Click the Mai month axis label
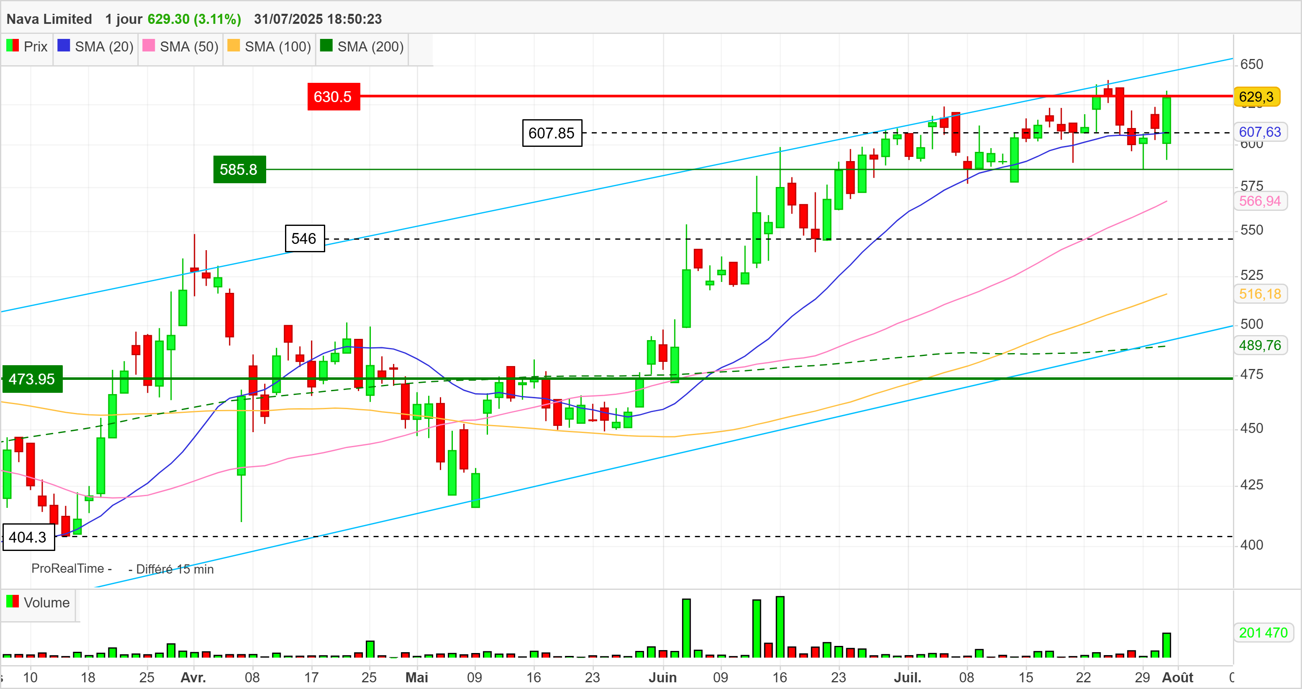The height and width of the screenshot is (689, 1302). (416, 677)
